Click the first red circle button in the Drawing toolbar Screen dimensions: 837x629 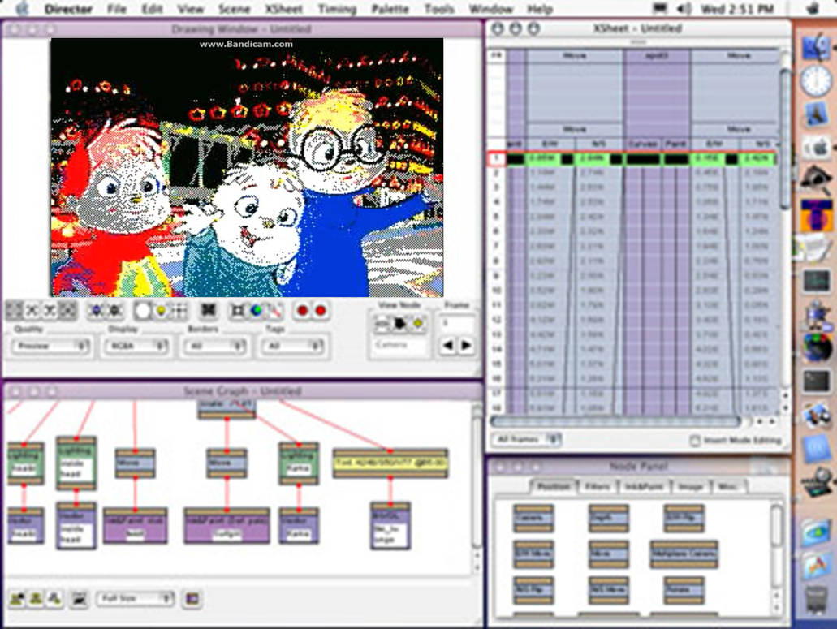(302, 310)
